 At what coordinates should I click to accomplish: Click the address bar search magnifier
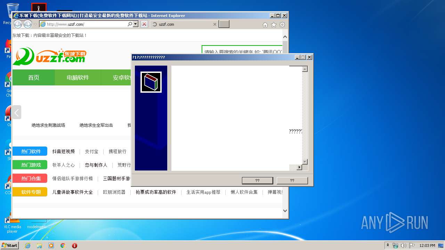pos(130,24)
